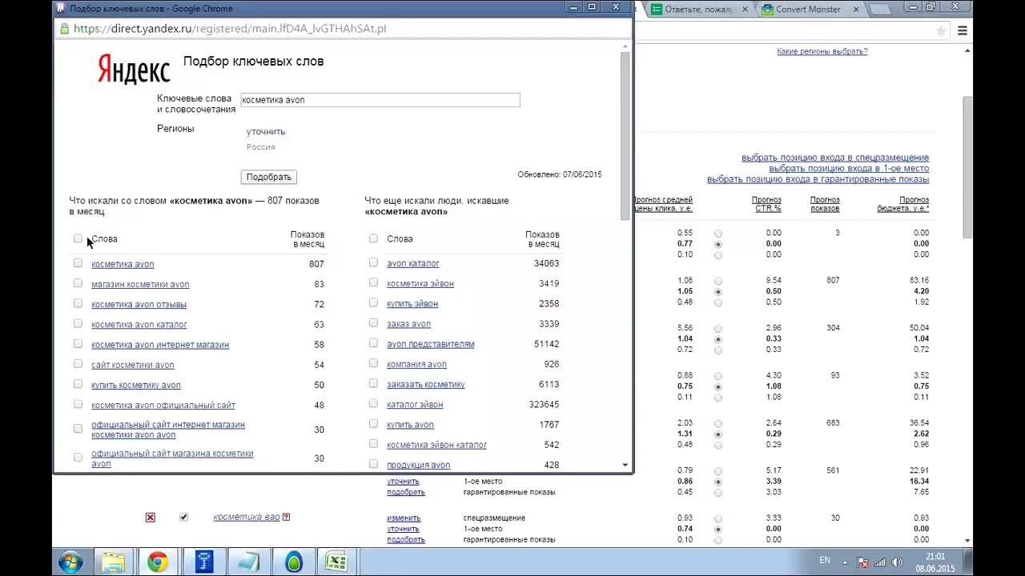Viewport: 1025px width, 576px height.
Task: Toggle the select-all checkbox above left Слова column
Action: pyautogui.click(x=78, y=238)
